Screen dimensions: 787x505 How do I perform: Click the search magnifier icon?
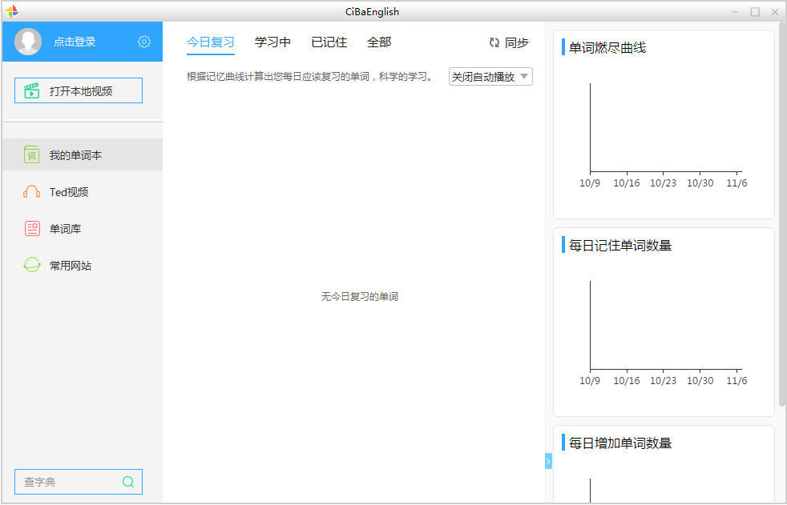[128, 482]
